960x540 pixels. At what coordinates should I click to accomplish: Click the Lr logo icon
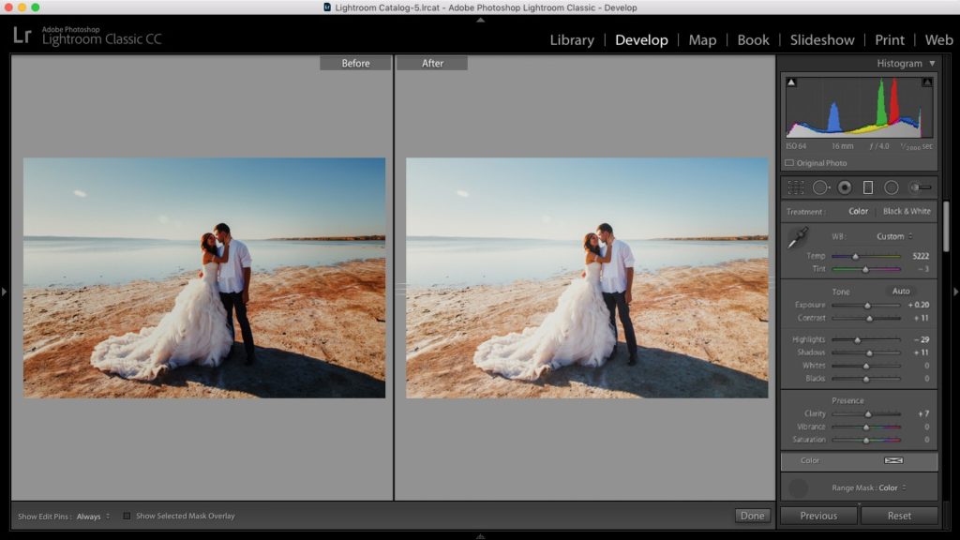(22, 35)
